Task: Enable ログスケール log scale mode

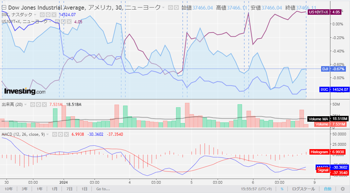Action: coord(303,189)
